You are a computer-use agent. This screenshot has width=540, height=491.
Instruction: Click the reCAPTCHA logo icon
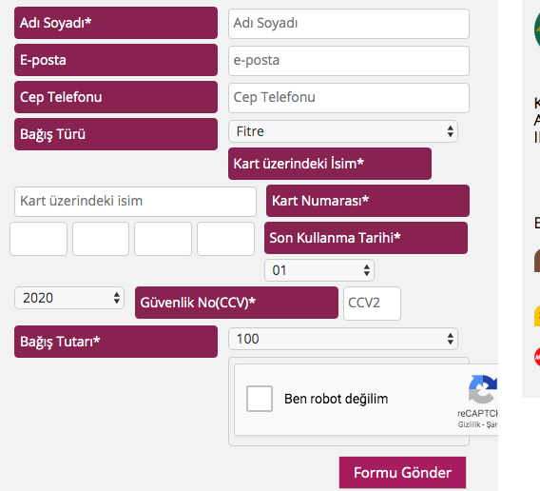(483, 389)
